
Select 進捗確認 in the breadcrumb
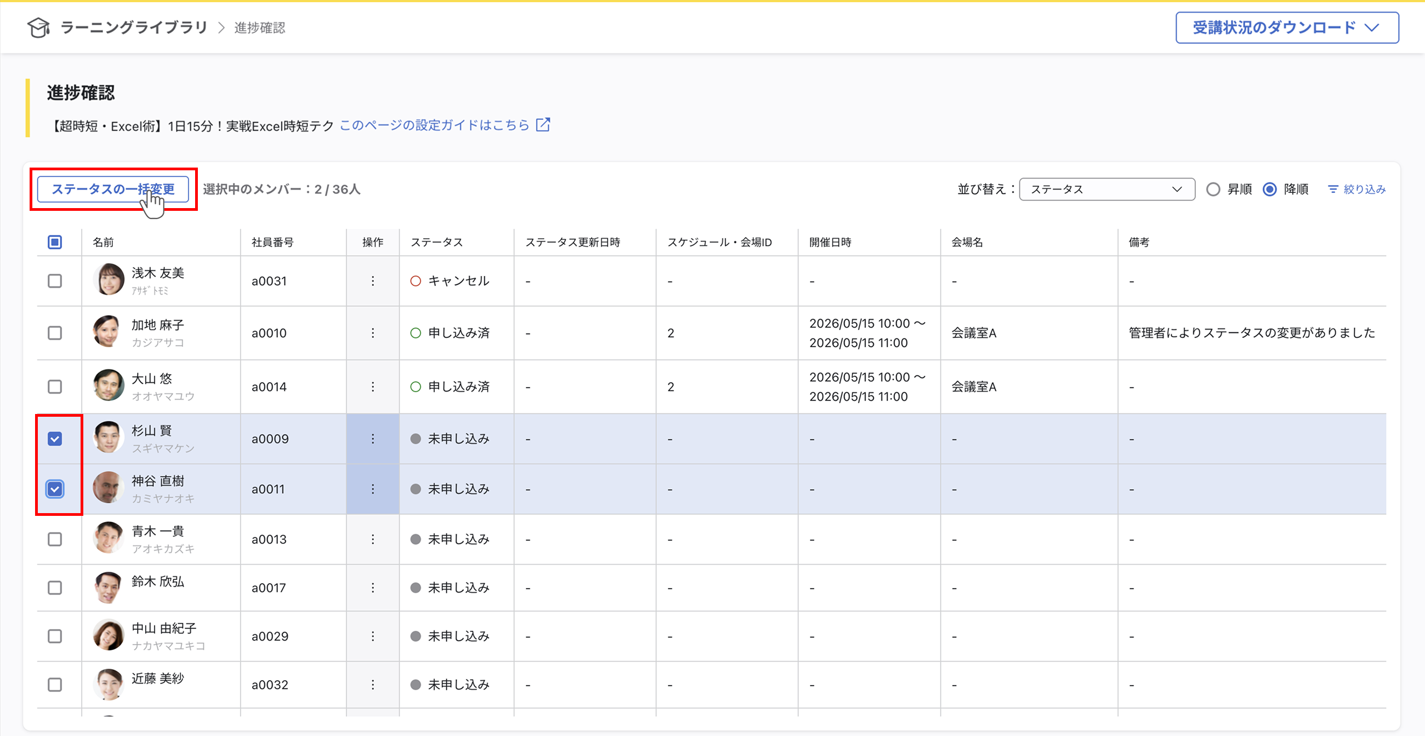259,27
